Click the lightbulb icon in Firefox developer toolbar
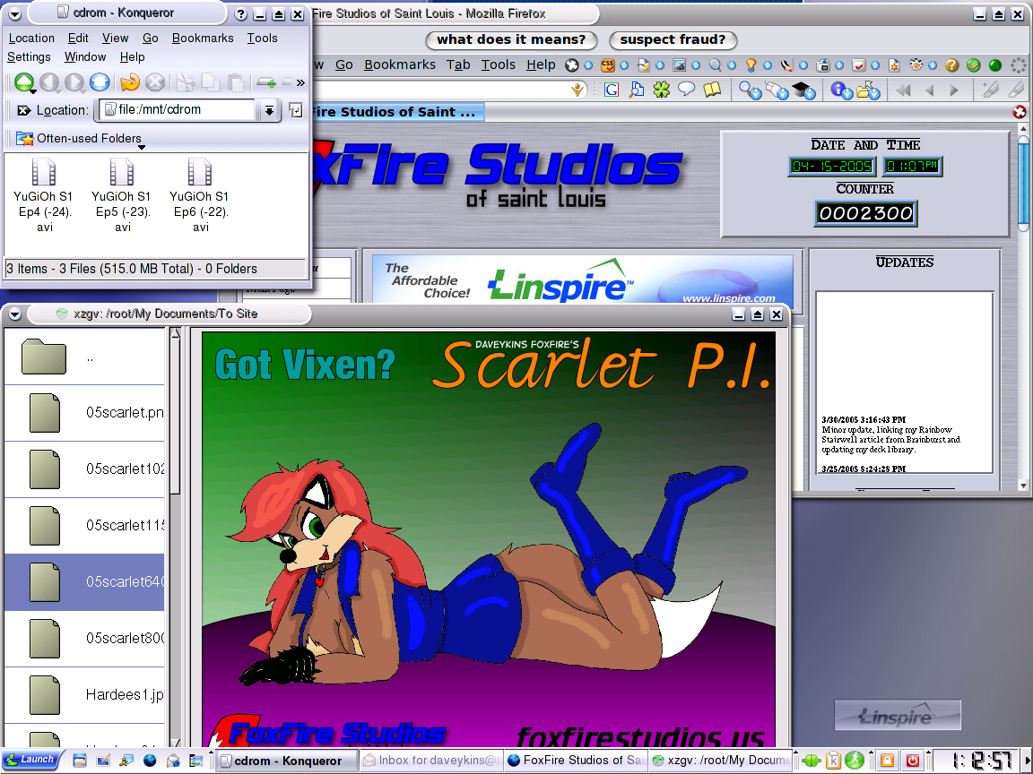 tap(751, 64)
